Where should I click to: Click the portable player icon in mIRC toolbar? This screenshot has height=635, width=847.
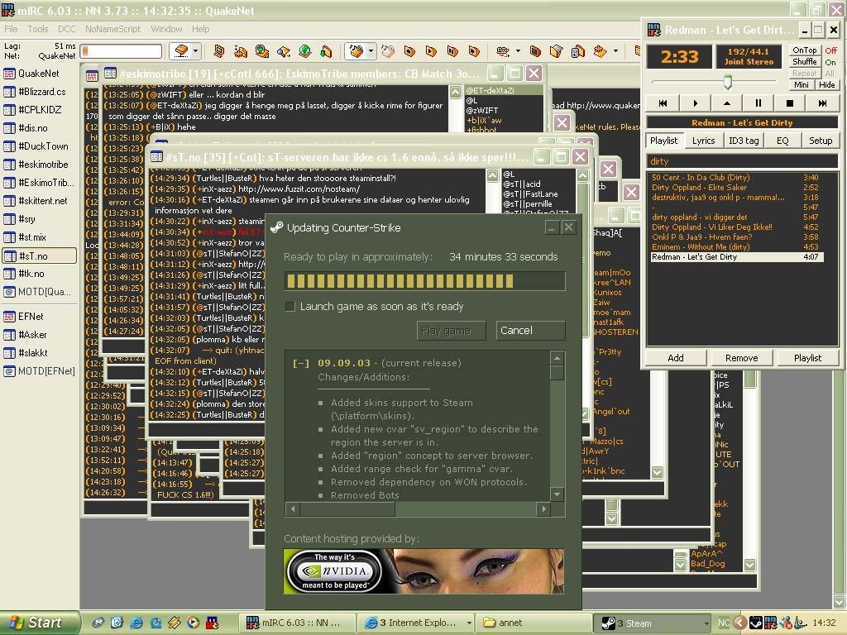tap(577, 51)
